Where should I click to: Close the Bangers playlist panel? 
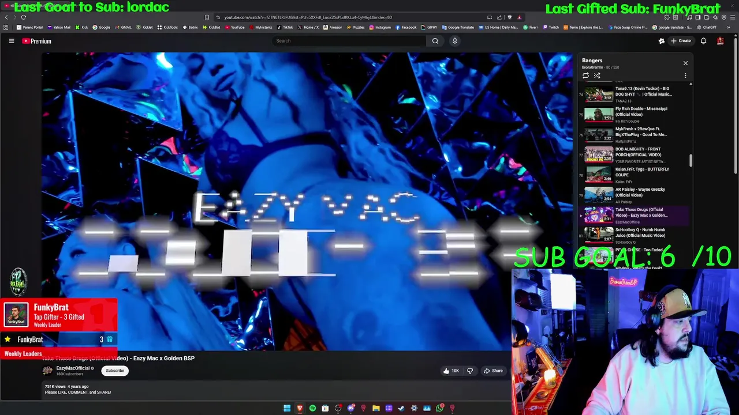[685, 63]
